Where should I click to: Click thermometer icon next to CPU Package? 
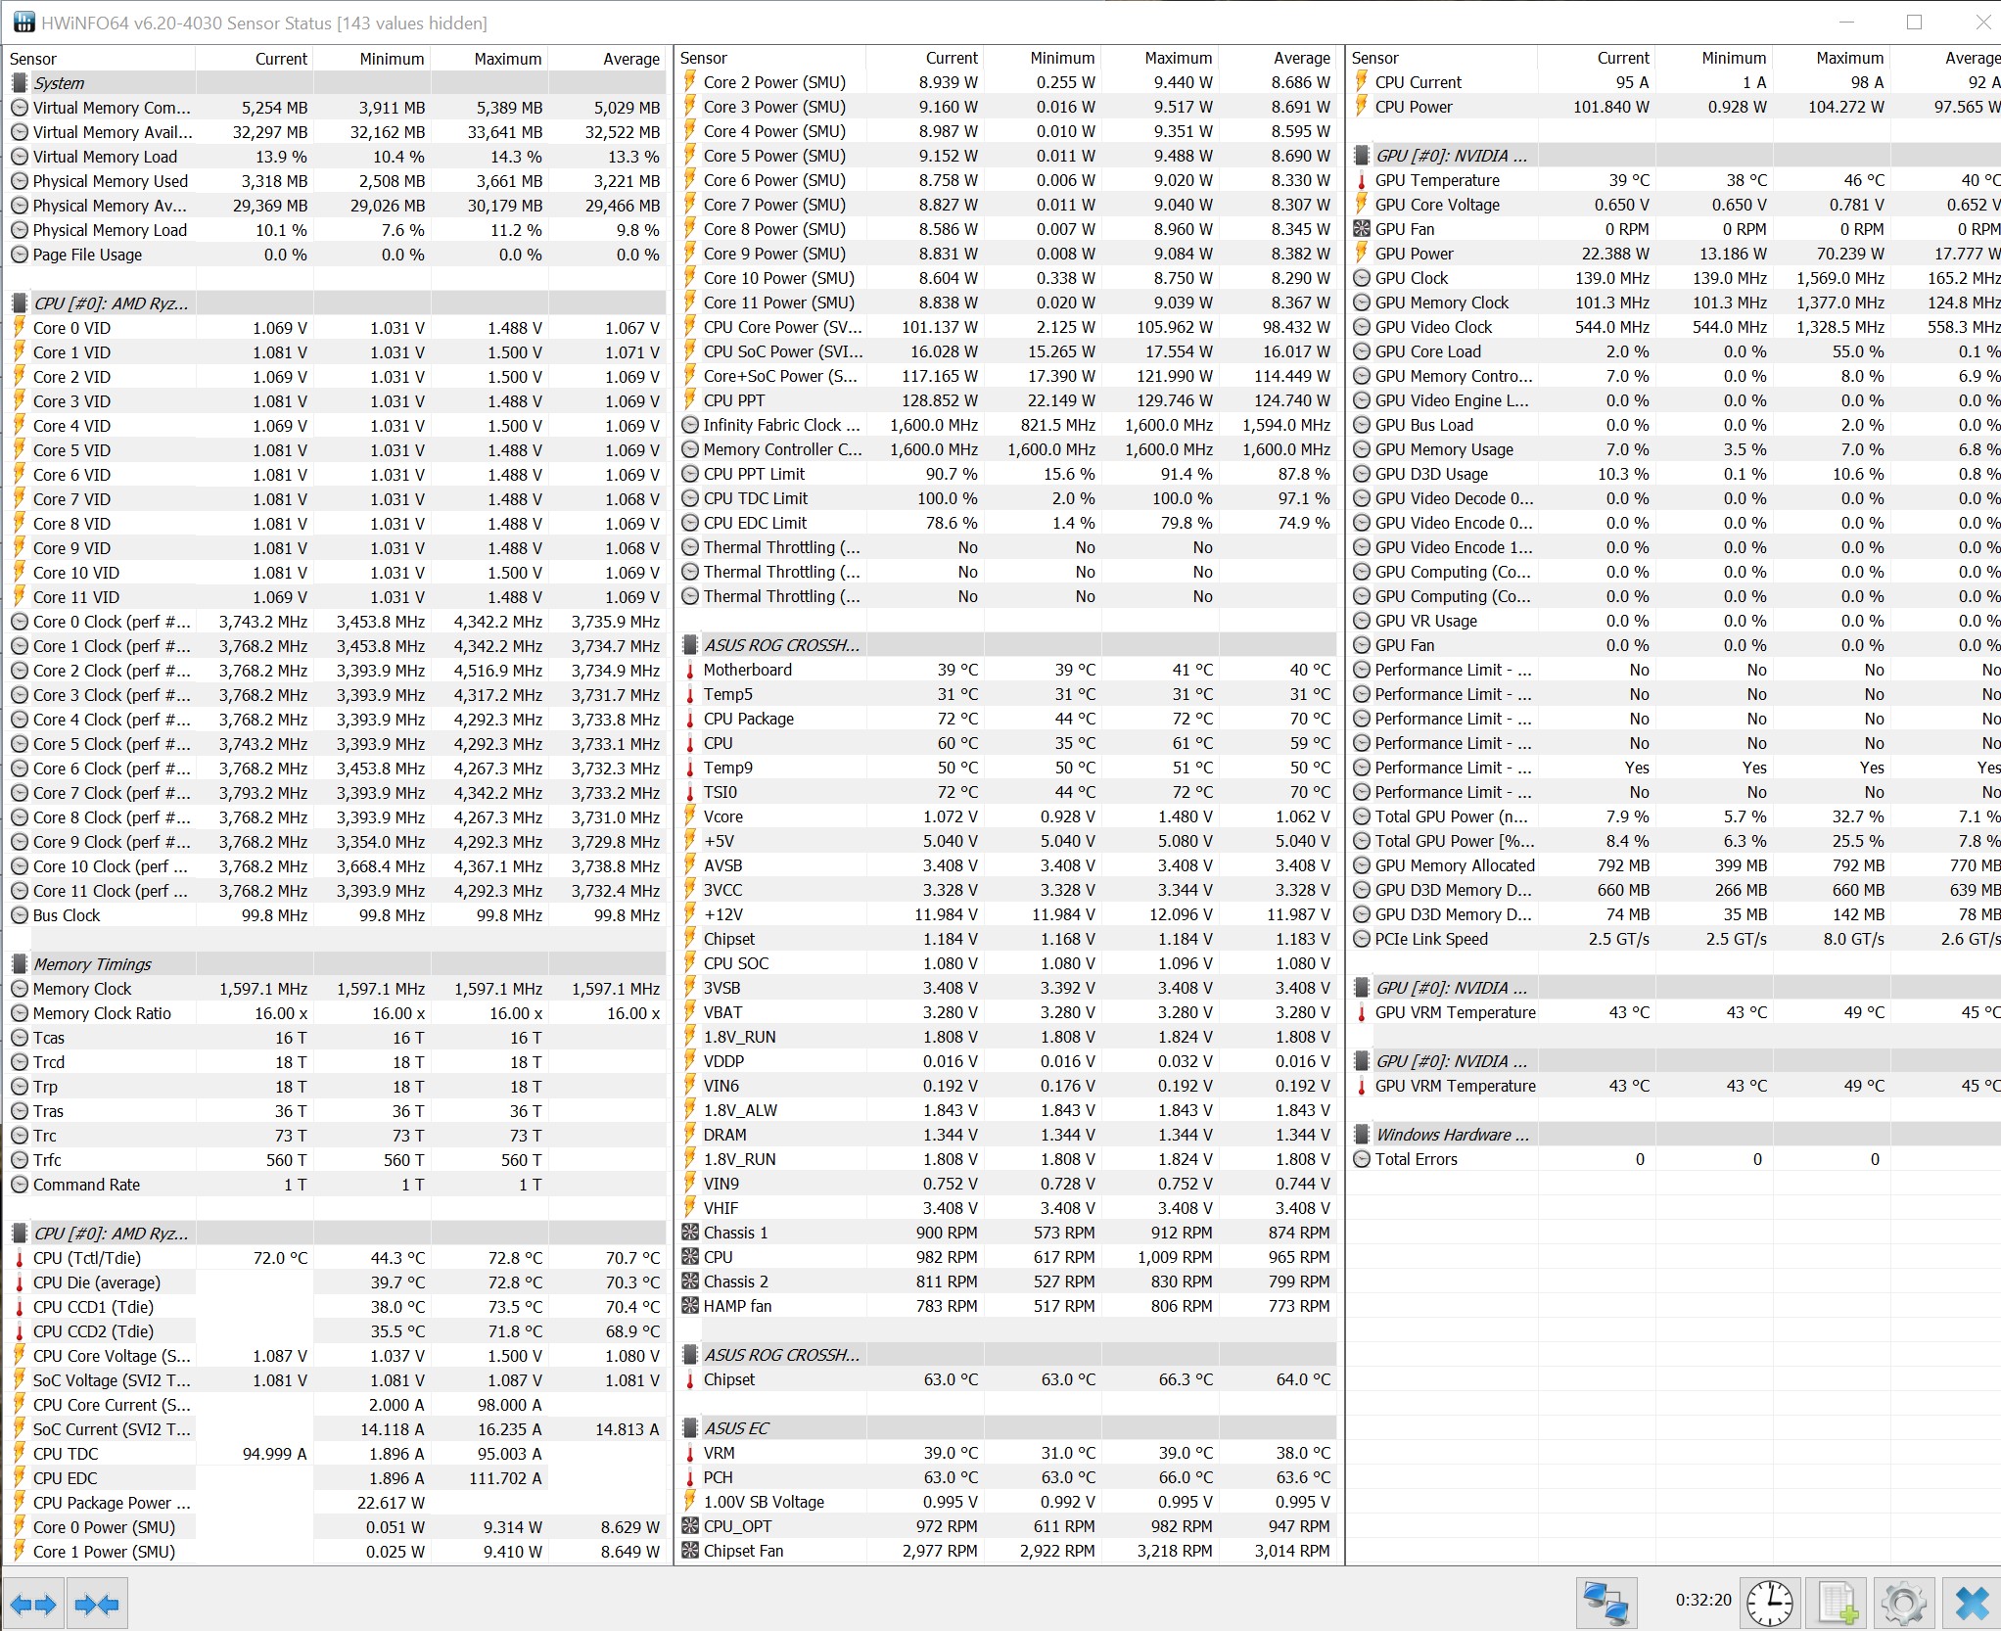pos(690,719)
